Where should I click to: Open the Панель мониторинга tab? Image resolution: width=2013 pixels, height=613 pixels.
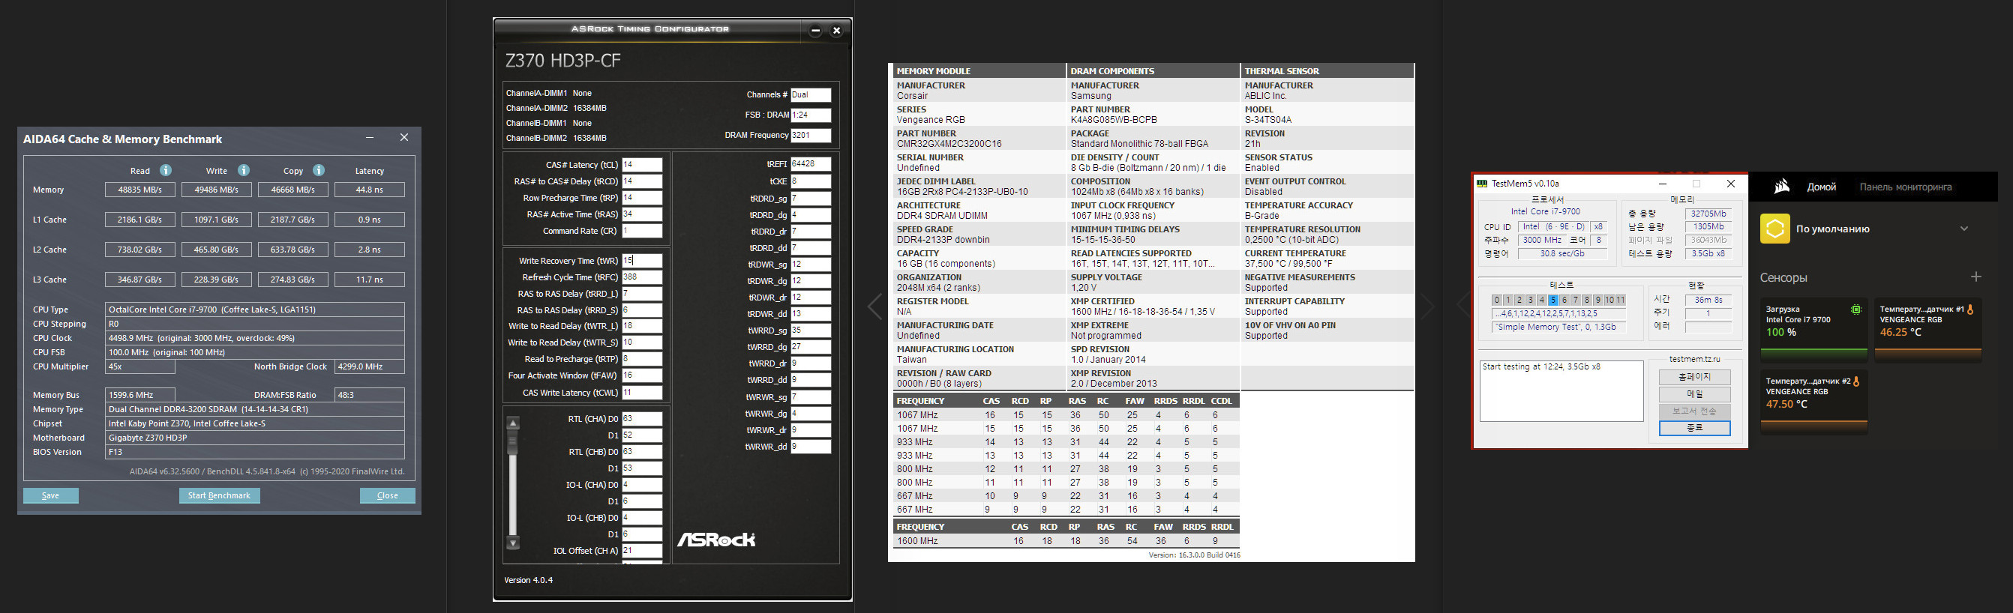1905,187
